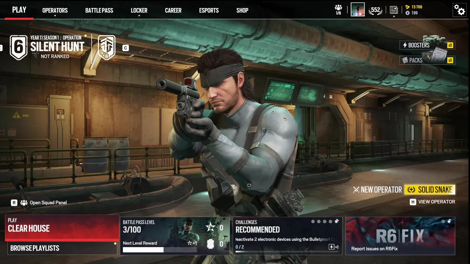The height and width of the screenshot is (264, 470).
Task: Click the x0 count badge beside Packs
Action: click(451, 60)
